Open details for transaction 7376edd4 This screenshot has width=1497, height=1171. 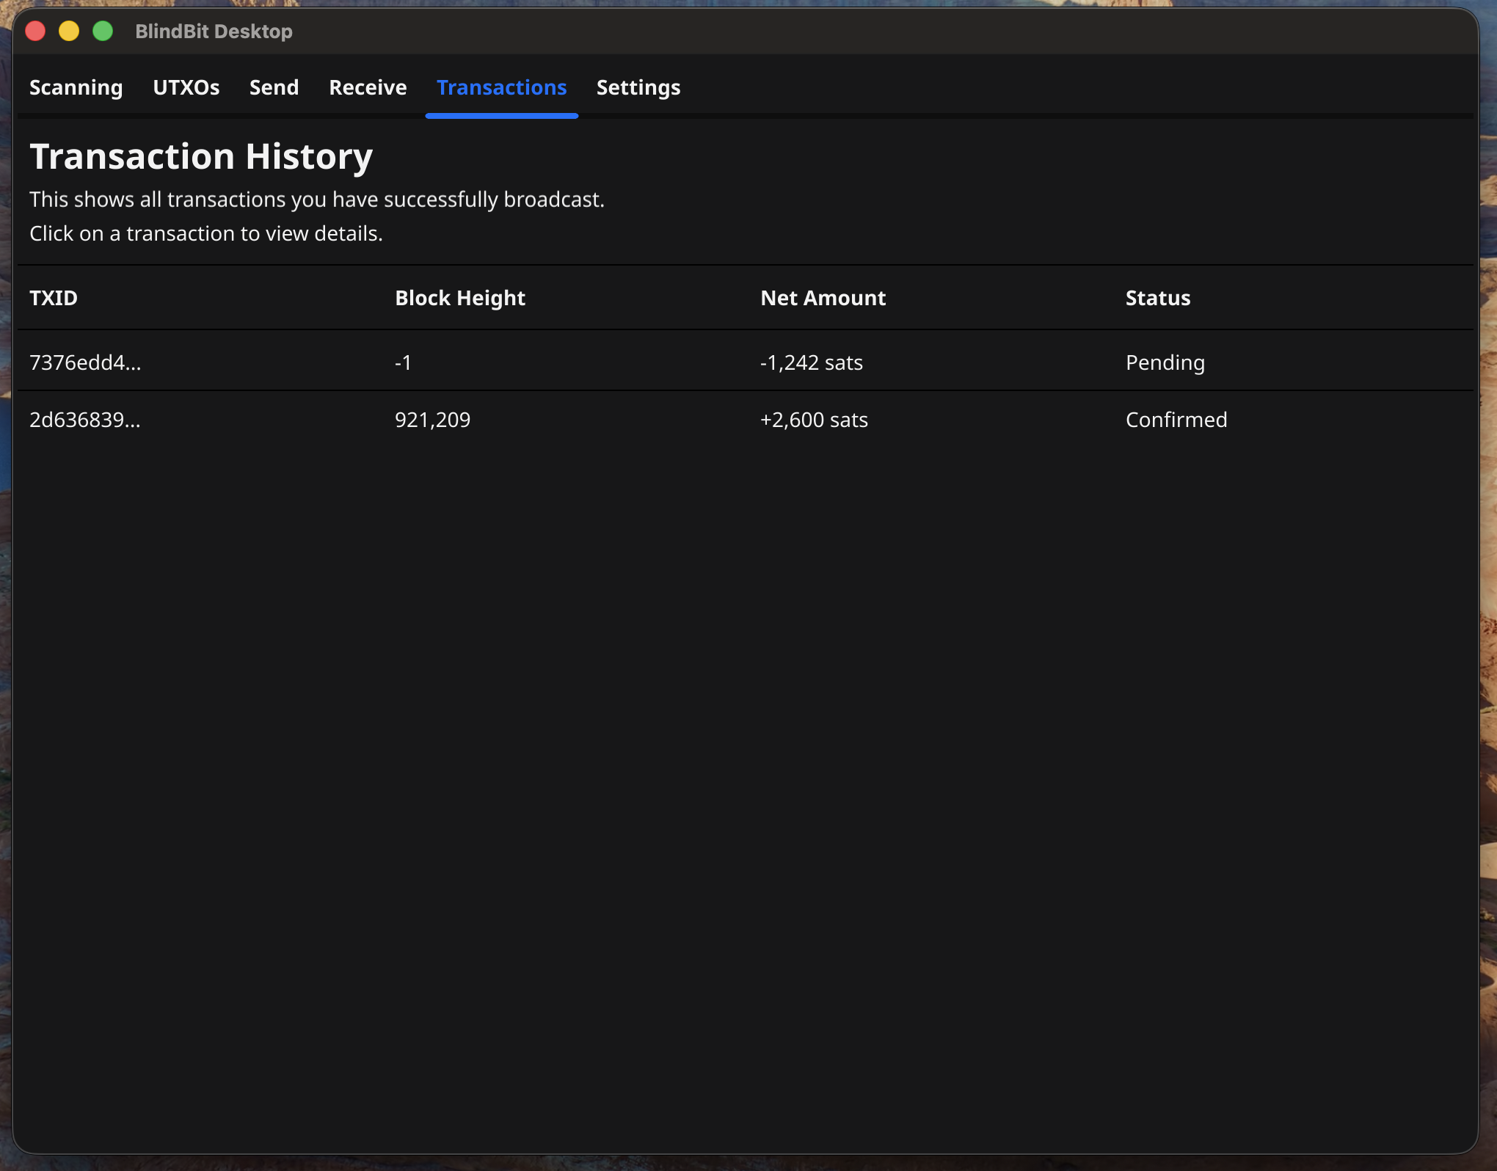point(85,362)
